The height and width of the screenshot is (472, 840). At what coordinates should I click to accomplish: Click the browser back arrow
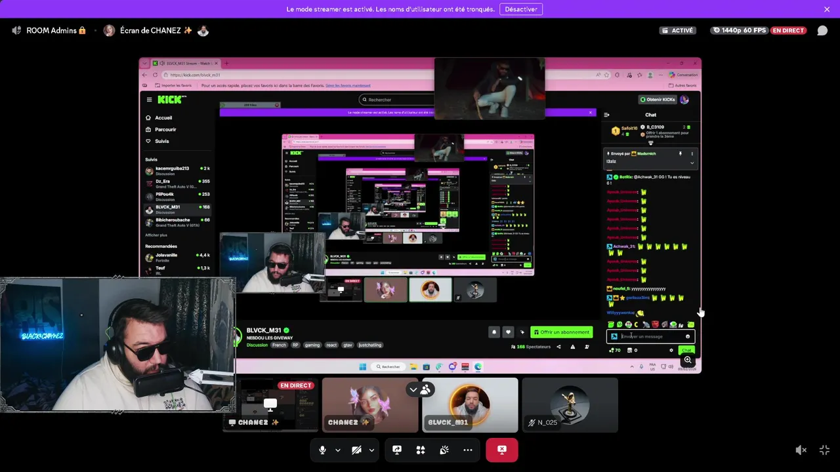pos(146,75)
